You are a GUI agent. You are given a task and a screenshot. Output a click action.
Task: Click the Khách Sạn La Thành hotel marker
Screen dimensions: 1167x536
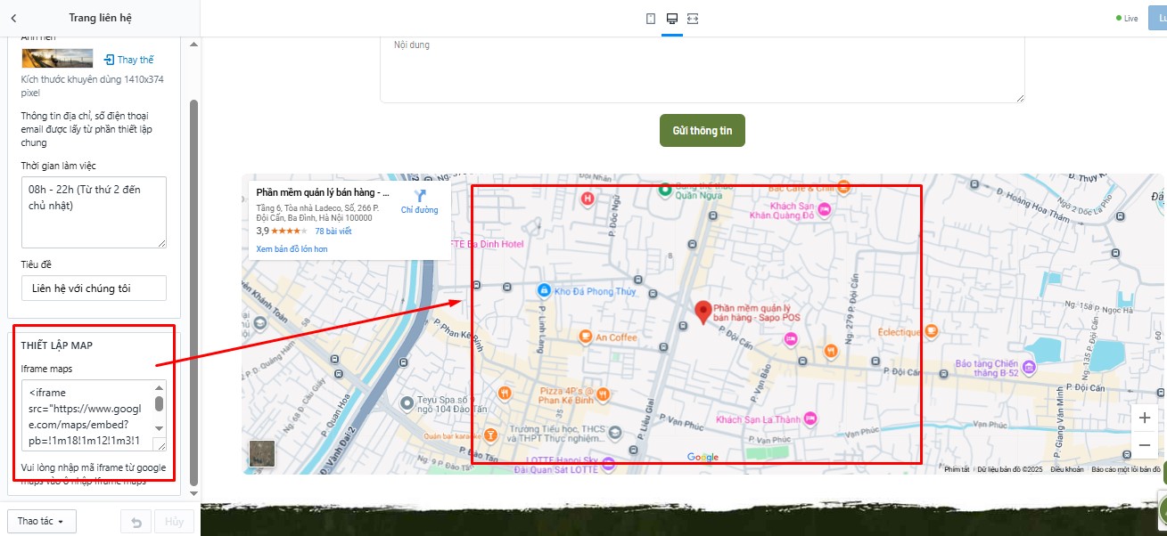(810, 418)
